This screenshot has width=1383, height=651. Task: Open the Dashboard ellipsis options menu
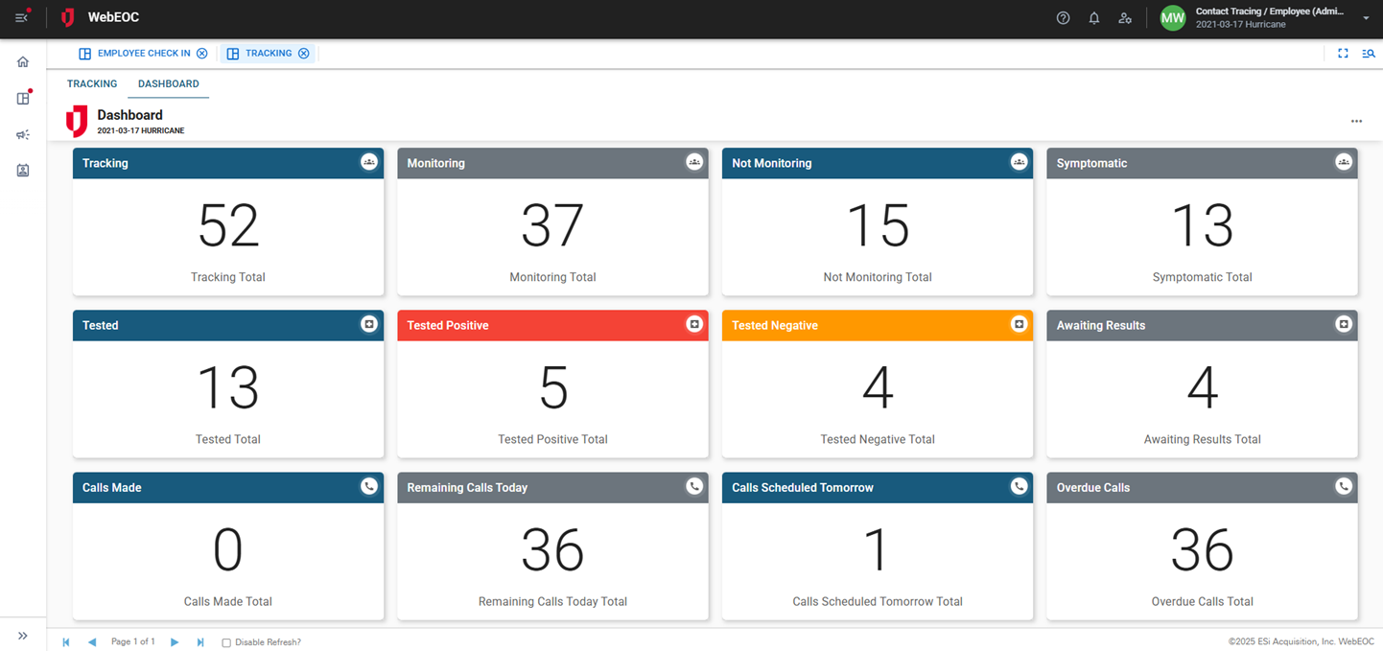pos(1356,121)
